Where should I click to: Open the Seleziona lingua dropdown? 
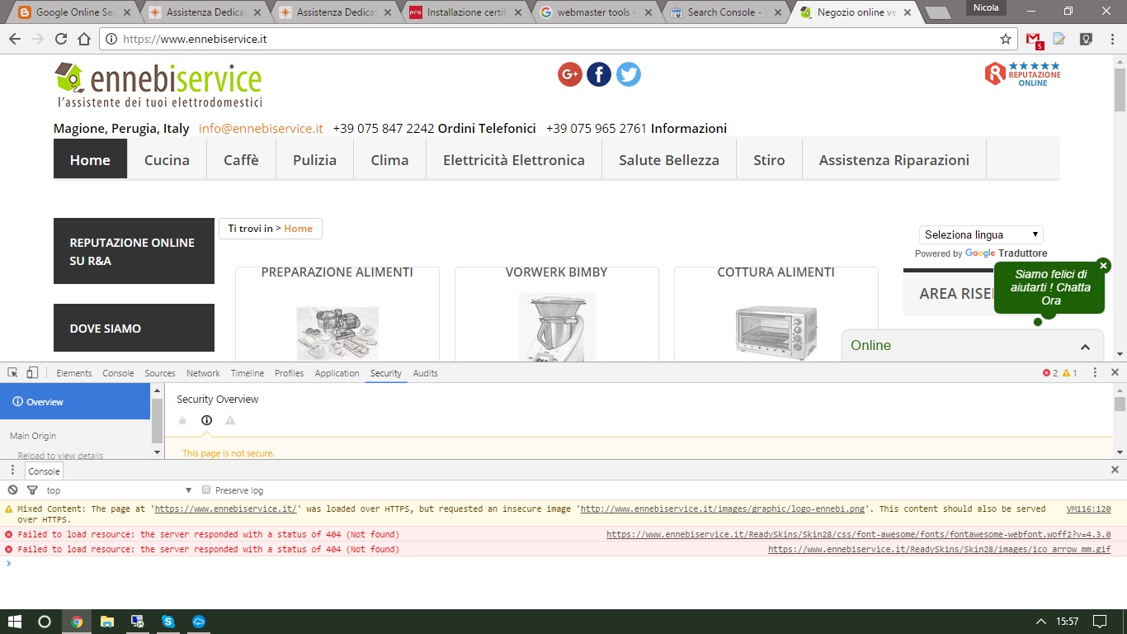coord(981,234)
